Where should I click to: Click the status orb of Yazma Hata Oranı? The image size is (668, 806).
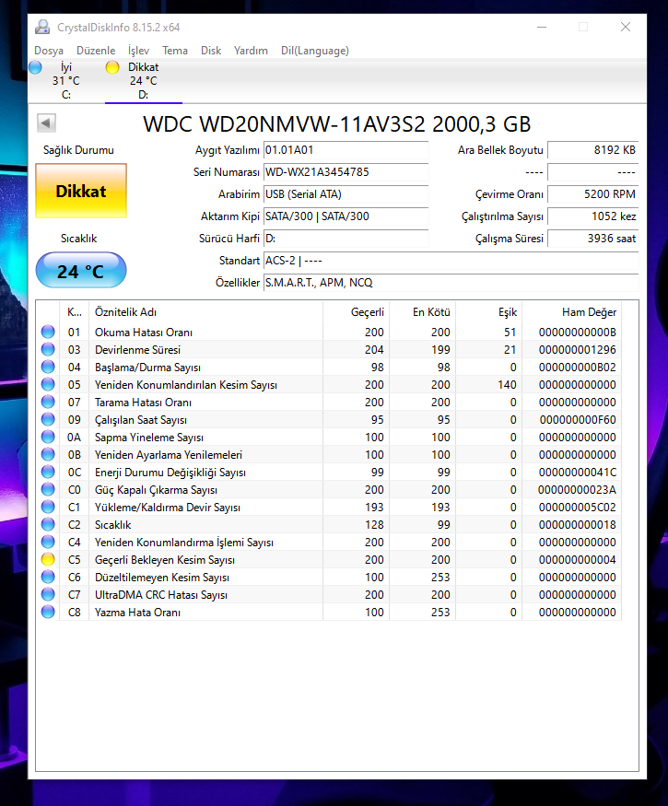tap(48, 612)
